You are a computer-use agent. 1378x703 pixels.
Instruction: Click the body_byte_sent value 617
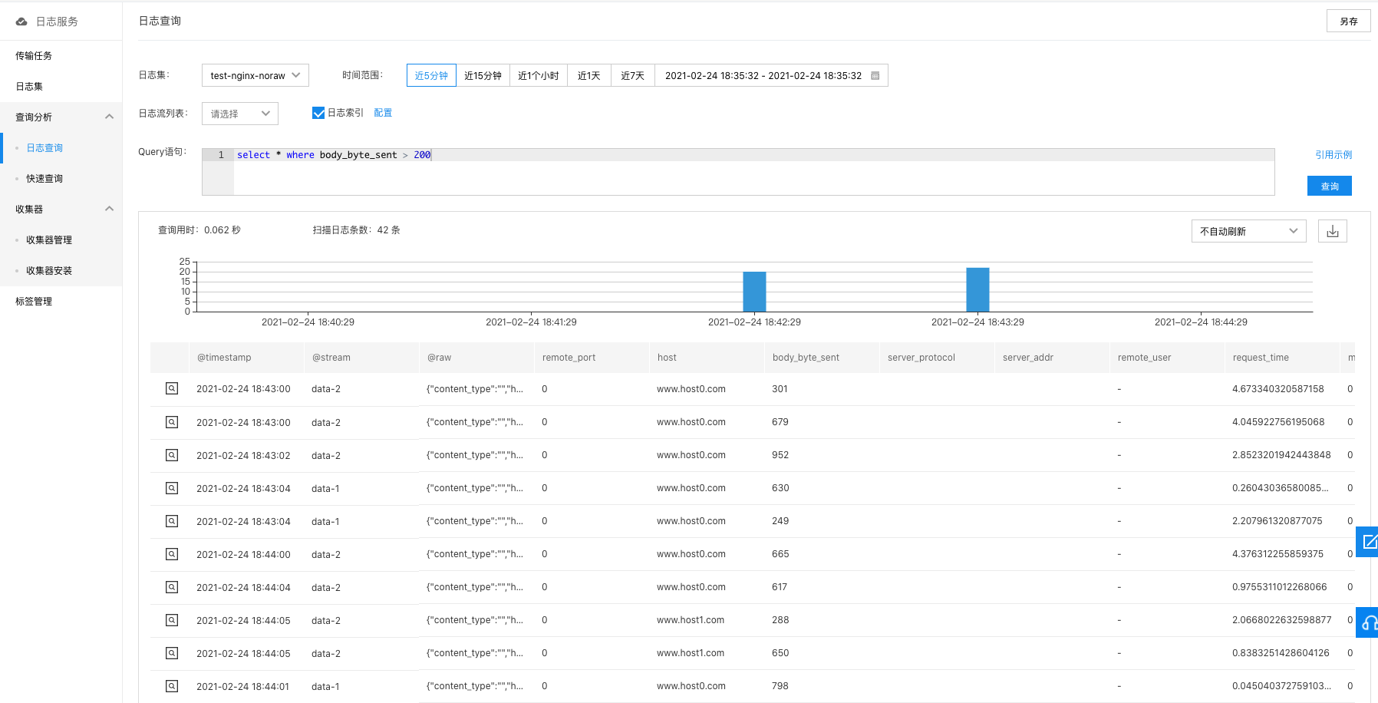point(780,587)
